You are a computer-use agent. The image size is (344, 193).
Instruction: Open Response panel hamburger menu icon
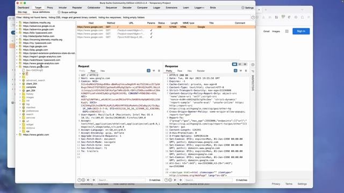tap(246, 71)
